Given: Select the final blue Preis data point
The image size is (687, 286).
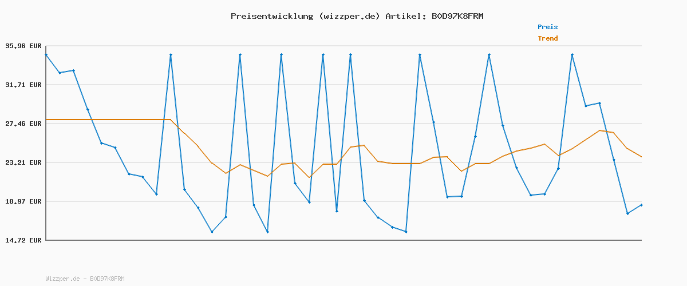Looking at the screenshot, I should [641, 205].
